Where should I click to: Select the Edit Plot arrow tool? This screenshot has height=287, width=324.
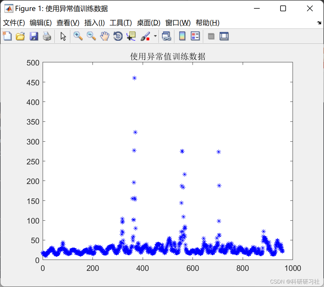(x=63, y=36)
